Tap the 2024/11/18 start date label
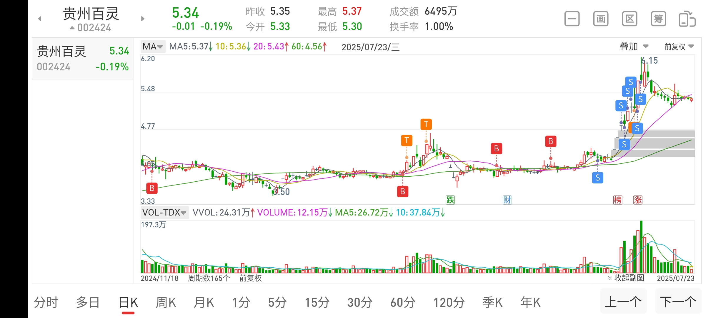 coord(160,278)
